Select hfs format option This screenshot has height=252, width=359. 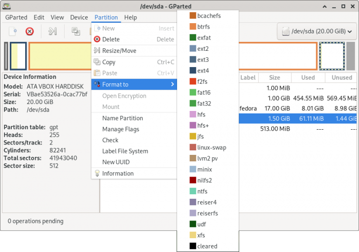tap(208, 115)
